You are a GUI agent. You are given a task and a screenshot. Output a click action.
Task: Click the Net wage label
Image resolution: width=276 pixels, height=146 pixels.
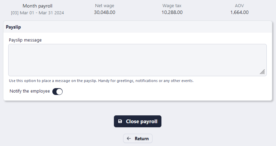(x=104, y=6)
